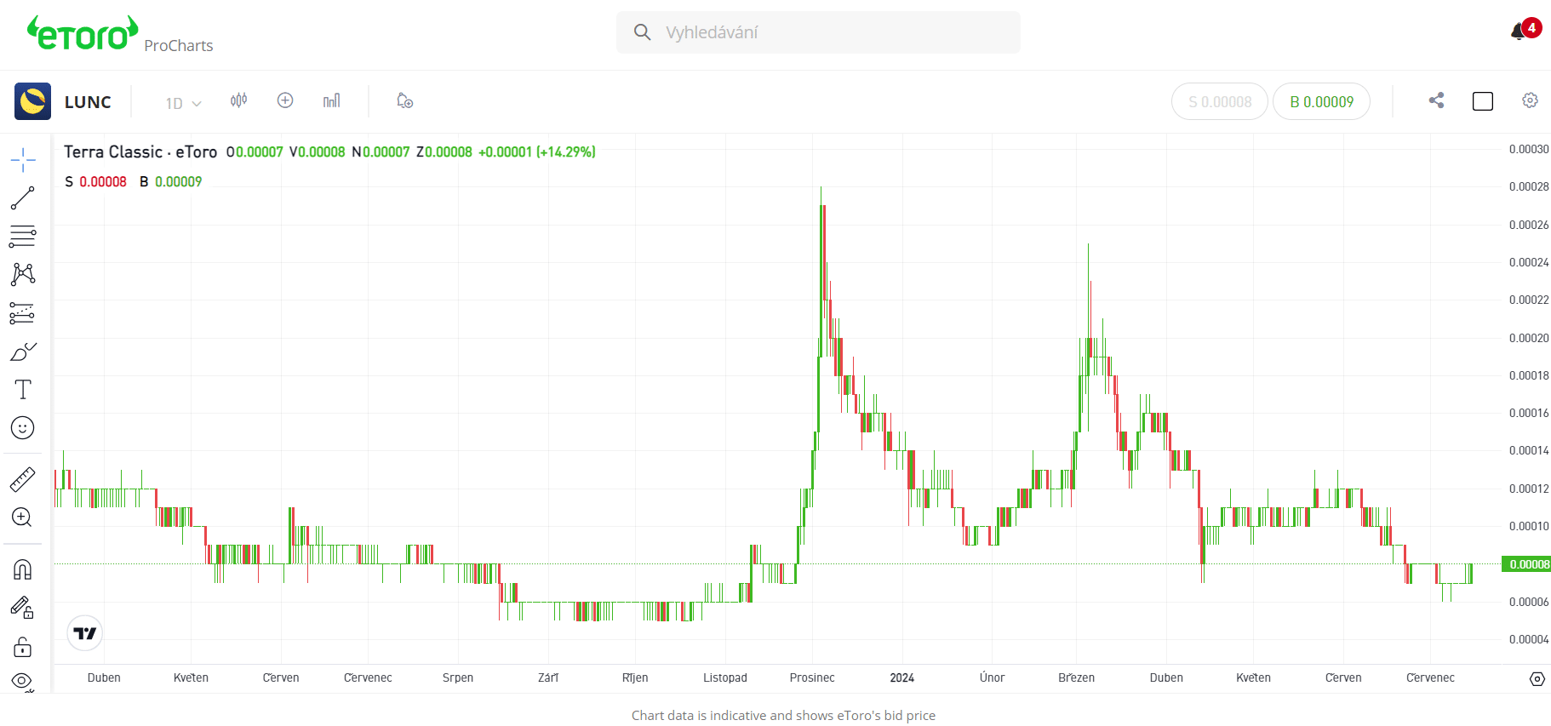Click the Prosinec date label
Viewport: 1551px width, 726px height.
click(x=812, y=677)
